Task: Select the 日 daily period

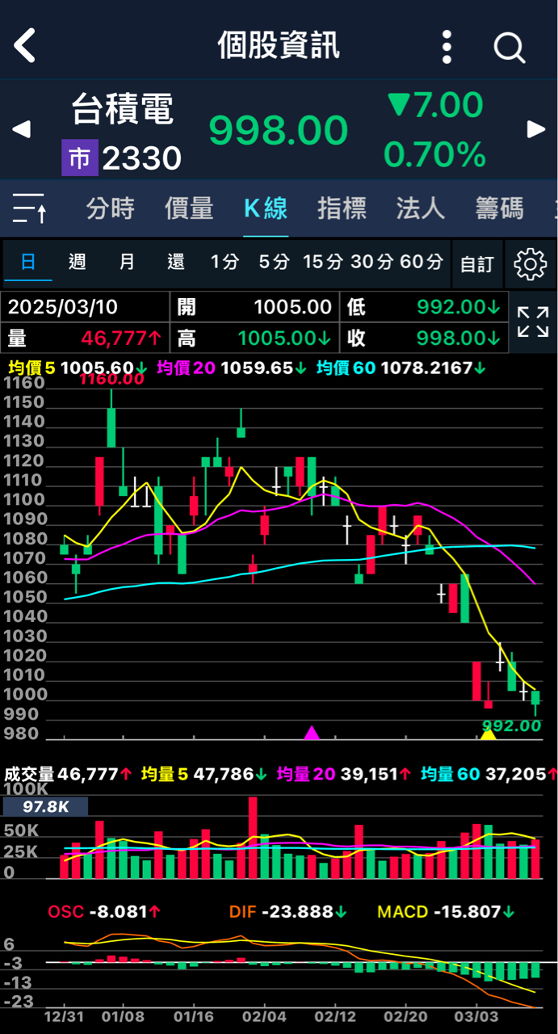Action: (28, 262)
